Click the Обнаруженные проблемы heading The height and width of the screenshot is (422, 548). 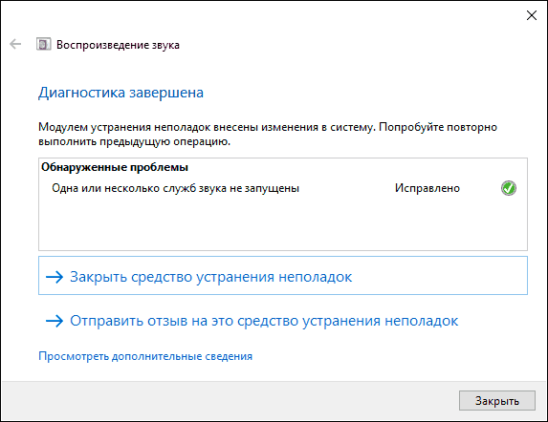click(115, 167)
